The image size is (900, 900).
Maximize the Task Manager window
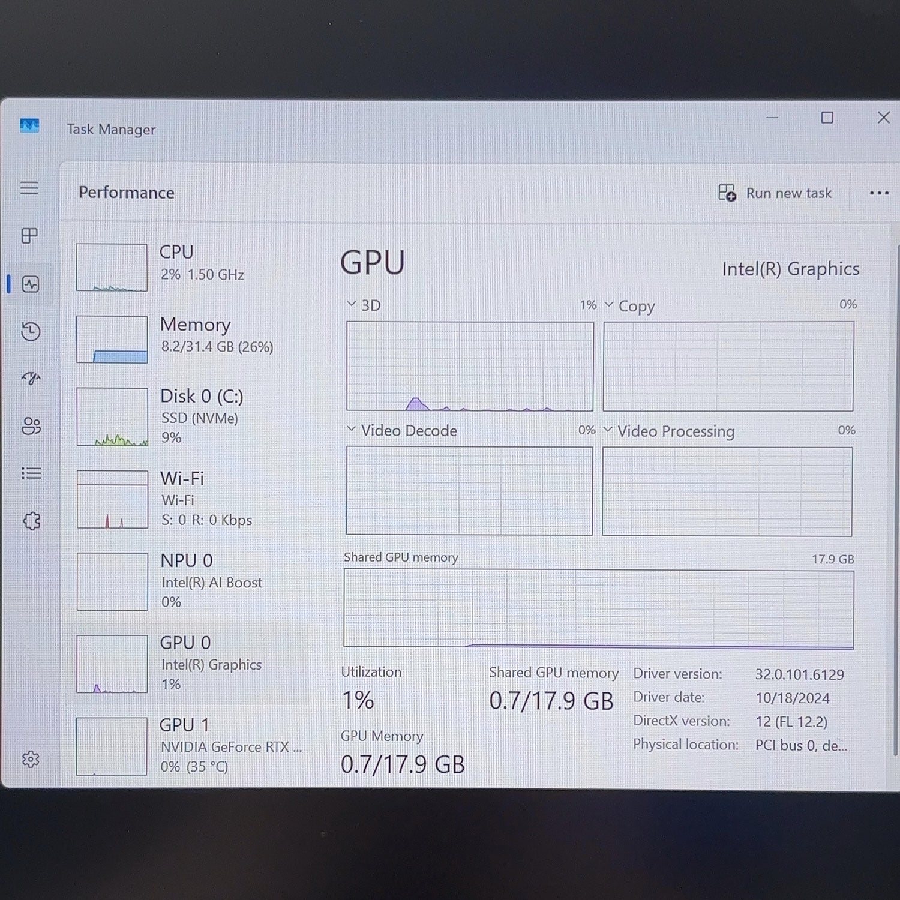(x=827, y=118)
